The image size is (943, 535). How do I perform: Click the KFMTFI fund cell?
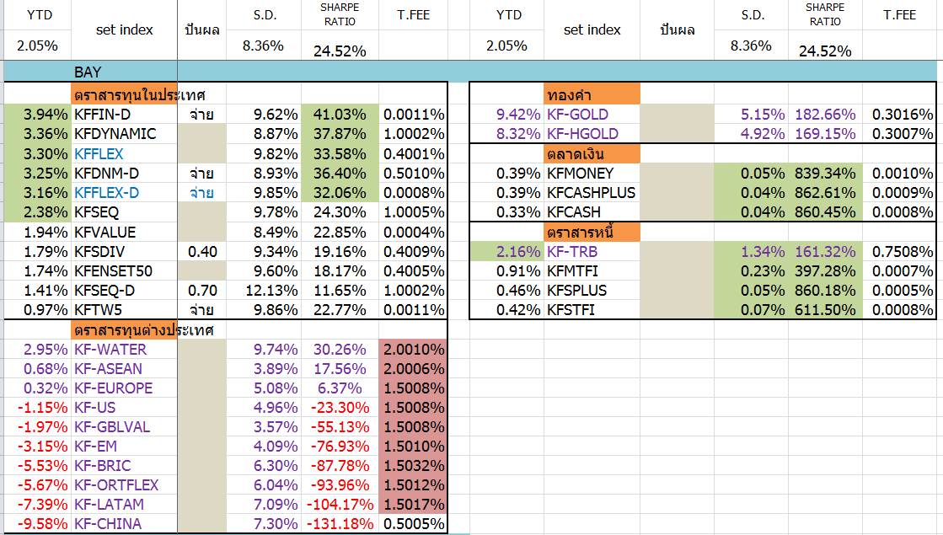pyautogui.click(x=592, y=270)
